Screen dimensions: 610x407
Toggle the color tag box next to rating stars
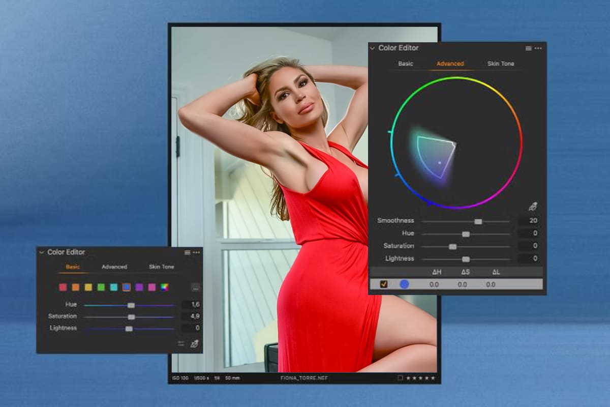[x=401, y=378]
